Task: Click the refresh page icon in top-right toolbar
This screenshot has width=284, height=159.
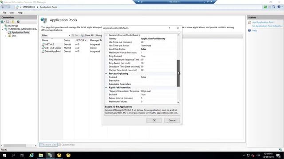Action: point(274,7)
